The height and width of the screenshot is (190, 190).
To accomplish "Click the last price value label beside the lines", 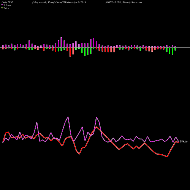I will coord(184,141).
